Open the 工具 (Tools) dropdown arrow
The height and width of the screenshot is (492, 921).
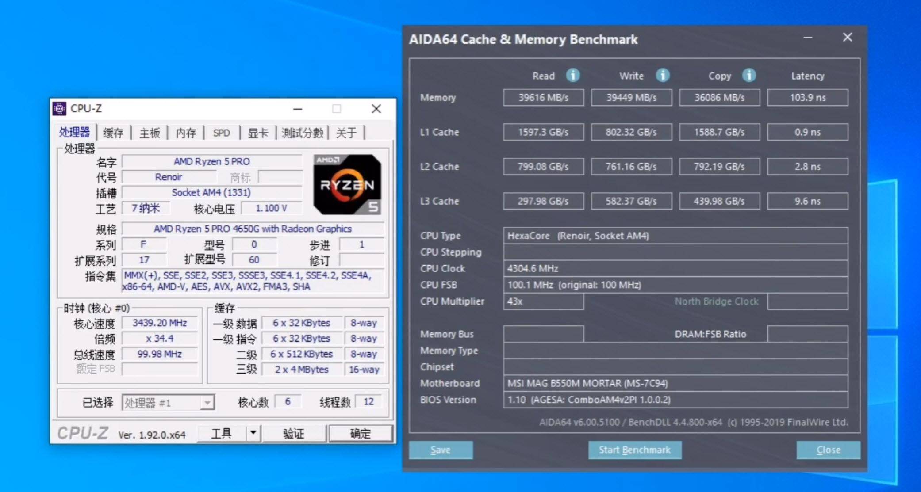pos(253,433)
